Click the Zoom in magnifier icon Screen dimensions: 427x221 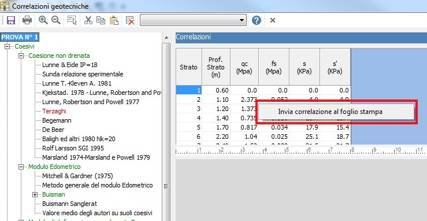point(43,20)
